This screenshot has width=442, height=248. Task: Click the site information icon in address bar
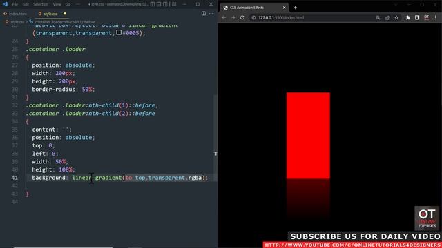(x=253, y=17)
